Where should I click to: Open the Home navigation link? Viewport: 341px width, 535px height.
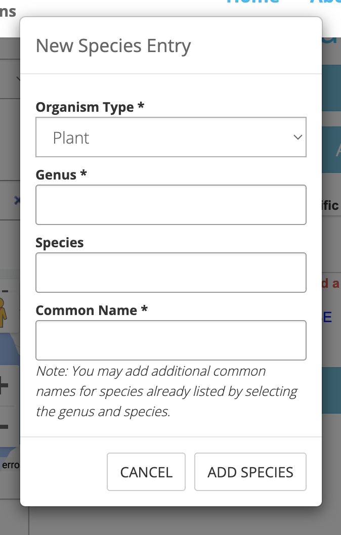tap(253, 3)
